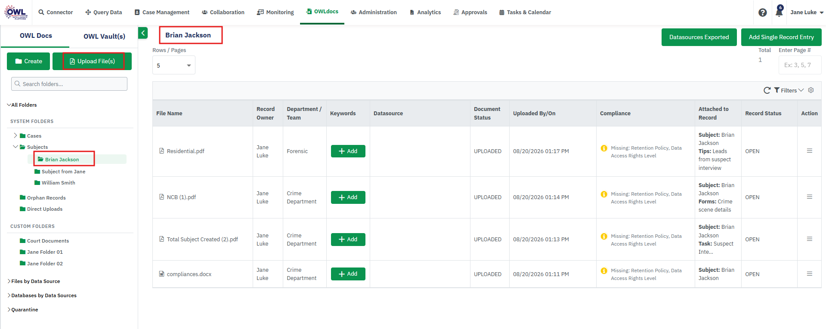Click the Court Documents folder icon

click(23, 241)
